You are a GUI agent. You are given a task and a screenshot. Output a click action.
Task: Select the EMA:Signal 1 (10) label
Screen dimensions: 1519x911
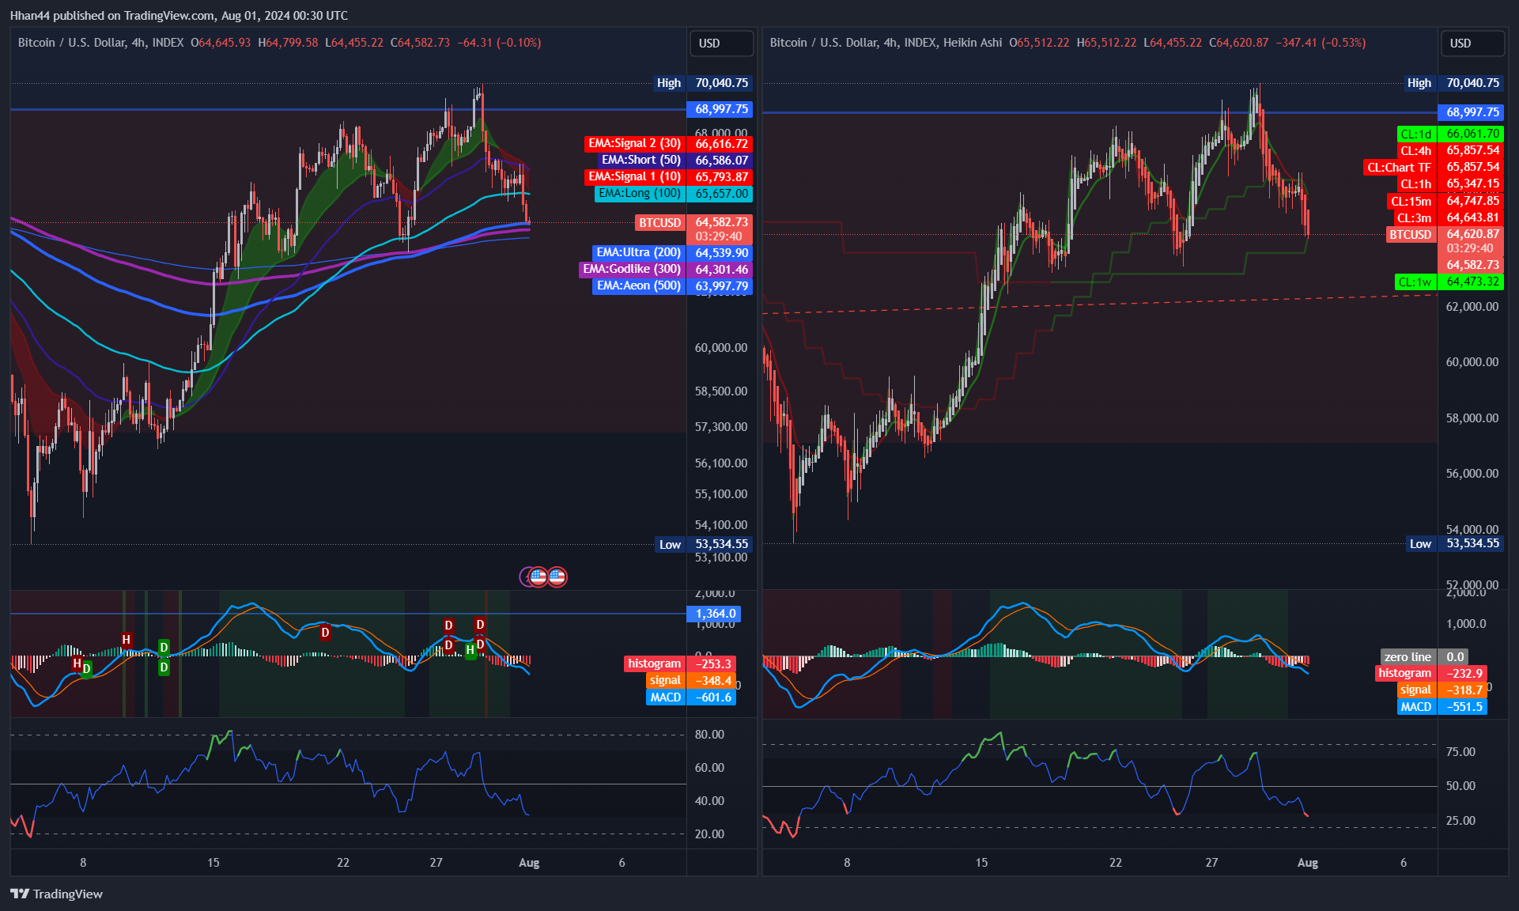click(634, 176)
